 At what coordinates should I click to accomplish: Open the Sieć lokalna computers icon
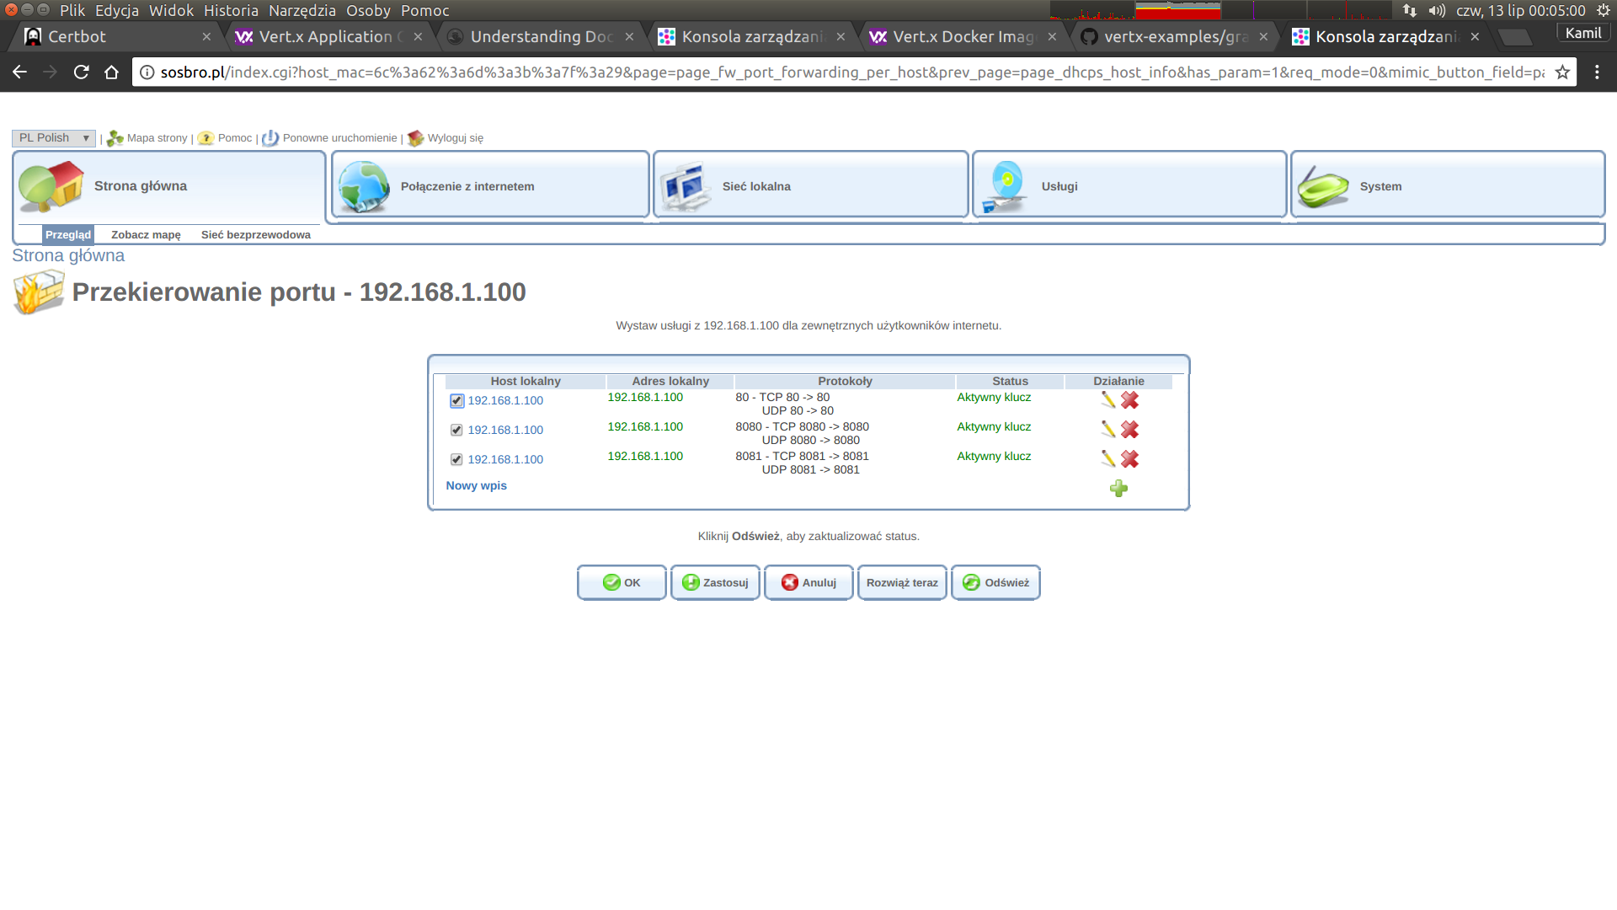click(686, 186)
